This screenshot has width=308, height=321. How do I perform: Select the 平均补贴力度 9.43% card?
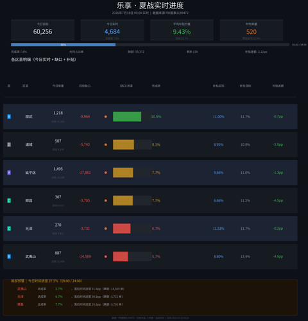click(x=182, y=30)
